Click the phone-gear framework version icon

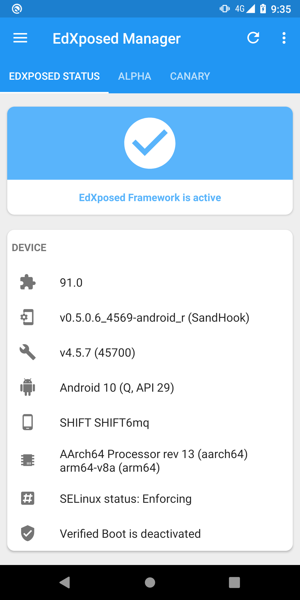(28, 317)
